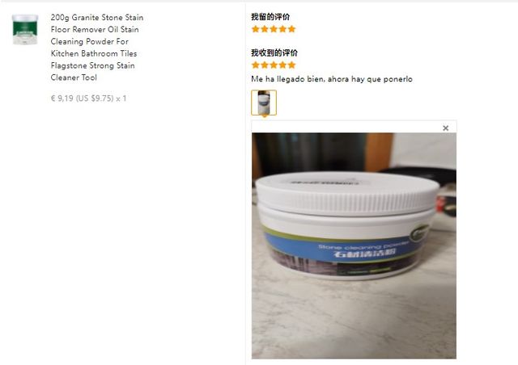518x365 pixels.
Task: Click the third star under 我留的评价
Action: pos(274,29)
